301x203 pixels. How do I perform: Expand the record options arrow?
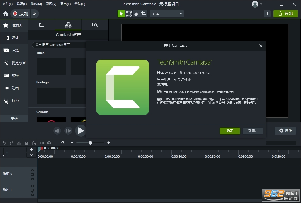[x=35, y=14]
